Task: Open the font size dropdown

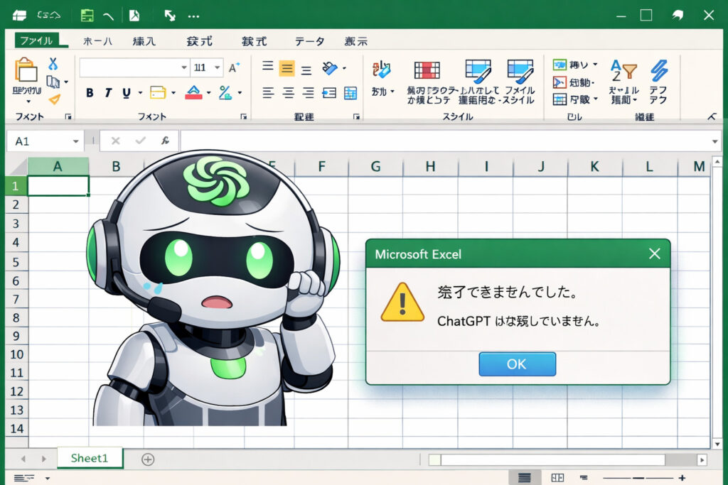Action: point(217,67)
